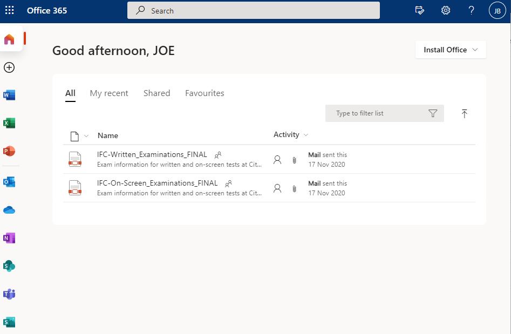Expand the file type filter chevron

click(86, 136)
